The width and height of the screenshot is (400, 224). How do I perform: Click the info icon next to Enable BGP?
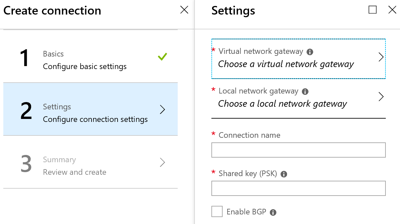273,212
